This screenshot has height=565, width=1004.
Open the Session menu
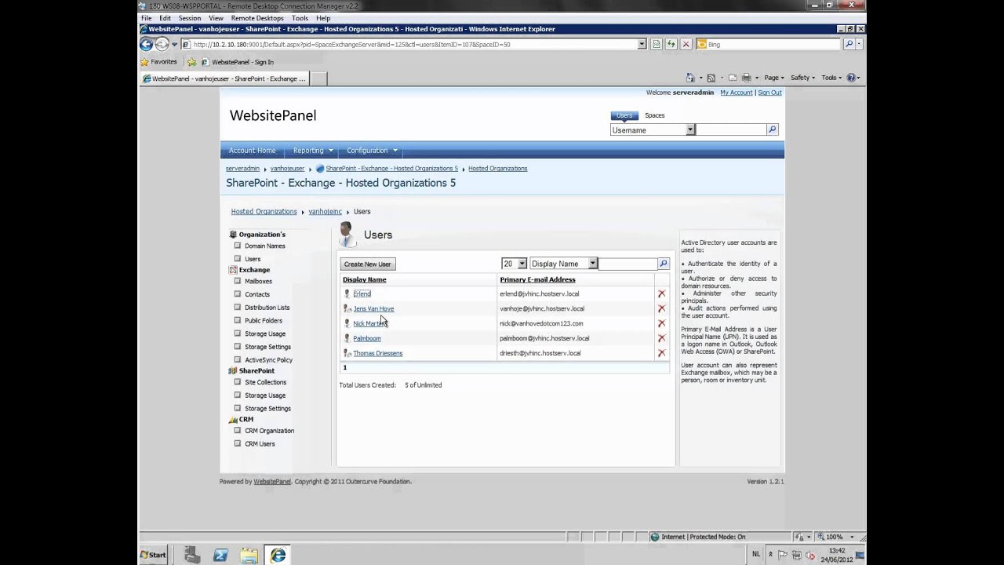pos(189,18)
